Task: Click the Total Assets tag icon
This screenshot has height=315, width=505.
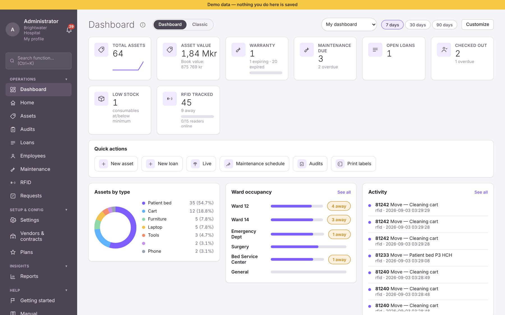Action: [101, 50]
